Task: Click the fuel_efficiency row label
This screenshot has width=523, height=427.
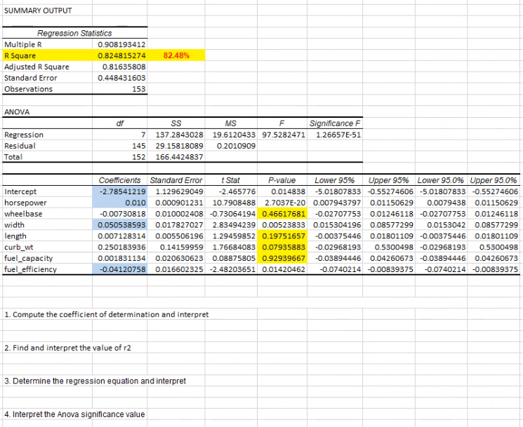Action: 30,269
